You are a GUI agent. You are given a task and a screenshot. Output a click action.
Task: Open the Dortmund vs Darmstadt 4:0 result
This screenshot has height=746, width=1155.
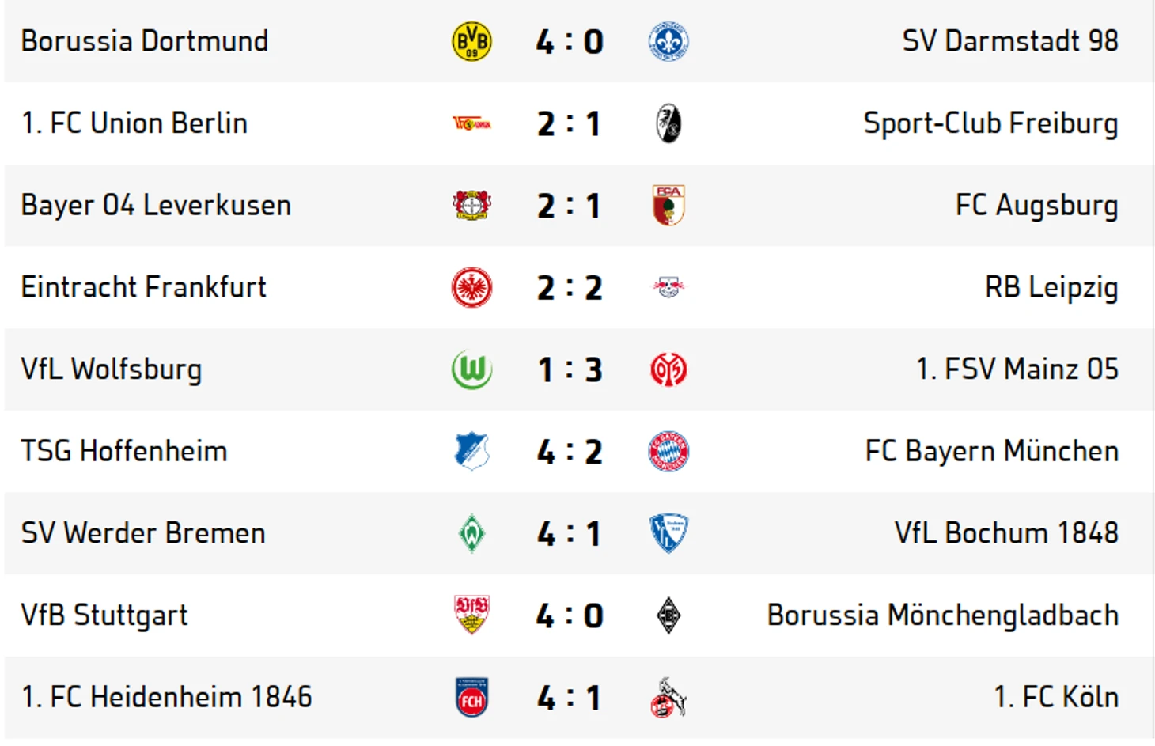(570, 41)
